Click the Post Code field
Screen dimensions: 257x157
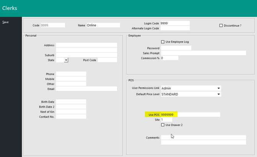107,60
